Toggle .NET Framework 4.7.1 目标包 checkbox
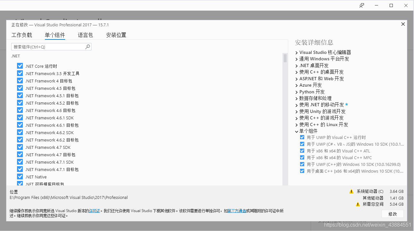The width and height of the screenshot is (414, 231). (20, 169)
